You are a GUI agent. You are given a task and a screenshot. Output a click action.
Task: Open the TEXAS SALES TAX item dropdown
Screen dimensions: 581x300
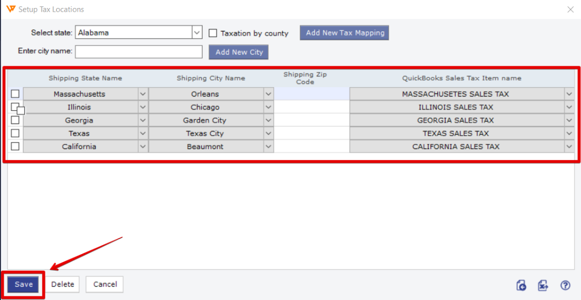(x=569, y=133)
